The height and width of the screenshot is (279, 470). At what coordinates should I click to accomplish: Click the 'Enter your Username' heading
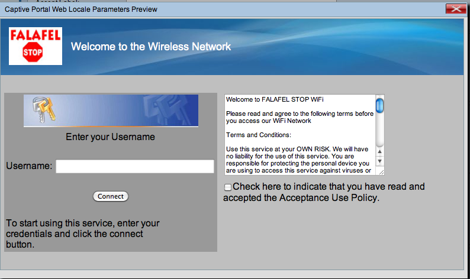pyautogui.click(x=110, y=137)
